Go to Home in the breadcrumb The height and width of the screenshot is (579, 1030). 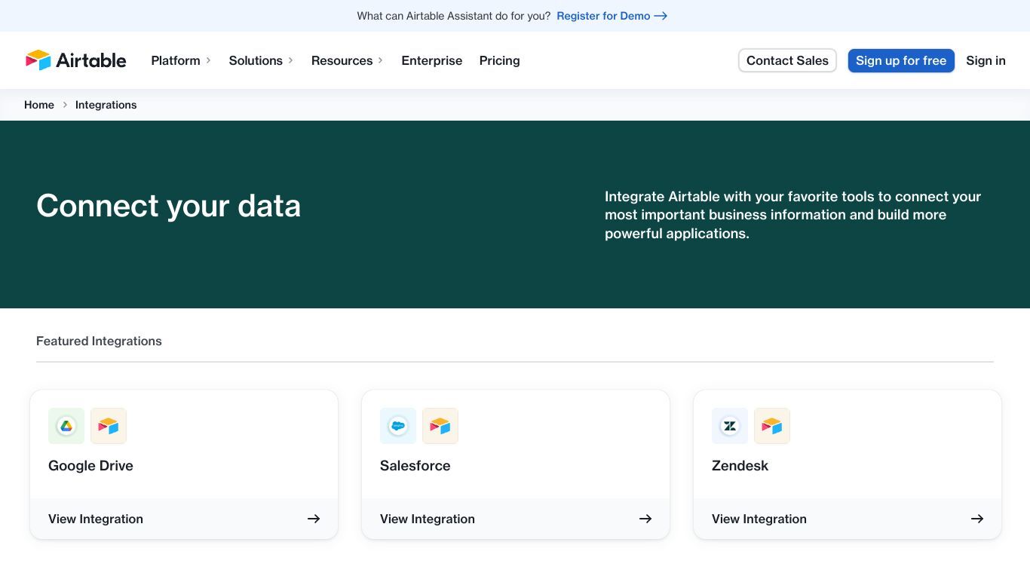39,105
